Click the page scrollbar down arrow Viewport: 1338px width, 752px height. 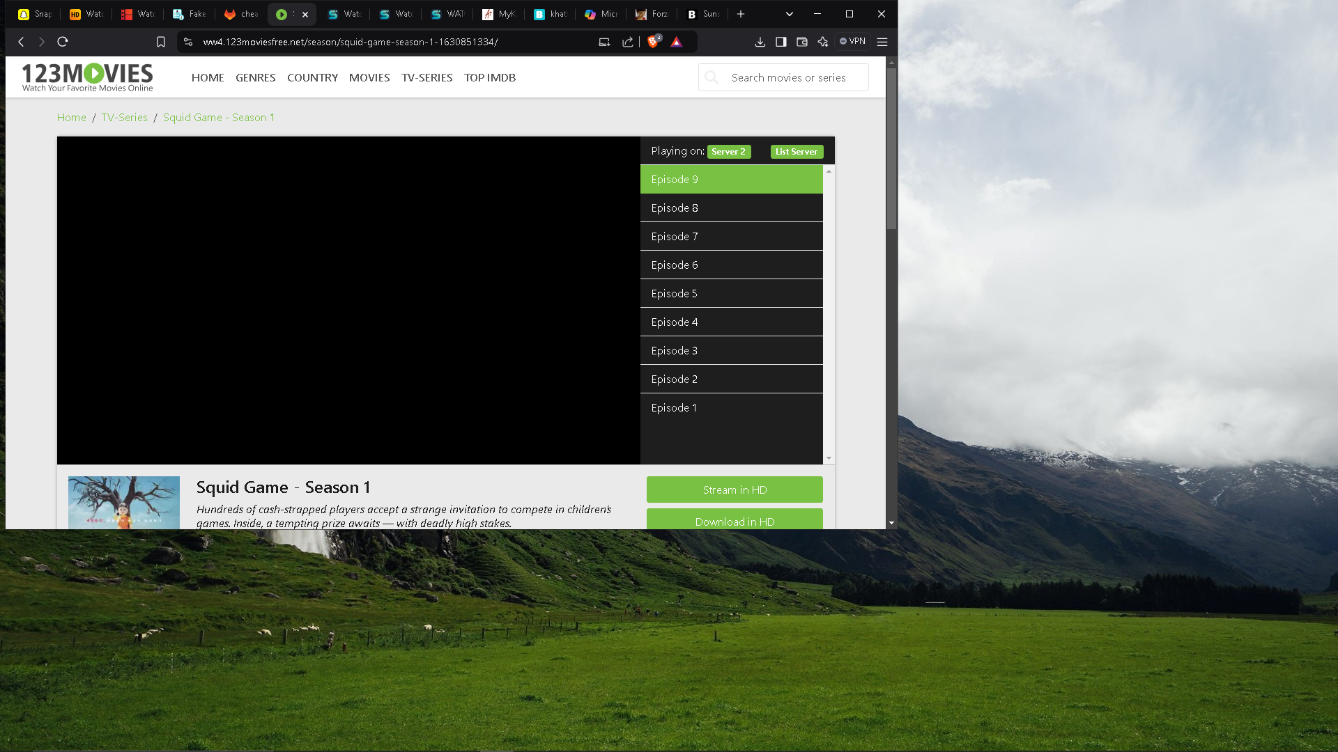pyautogui.click(x=891, y=523)
